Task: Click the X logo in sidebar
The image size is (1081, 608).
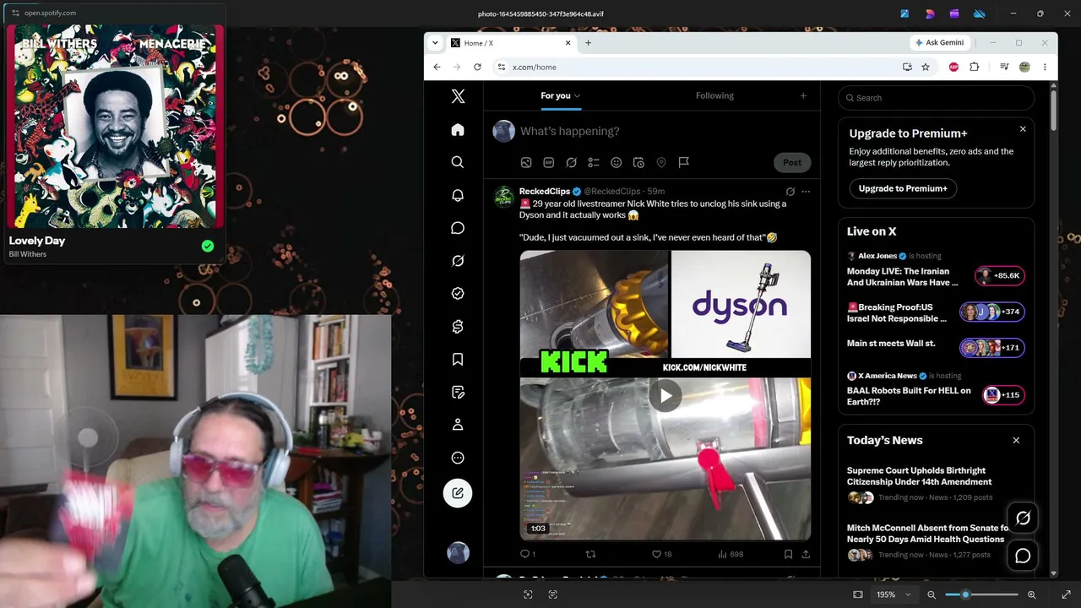Action: [x=458, y=96]
